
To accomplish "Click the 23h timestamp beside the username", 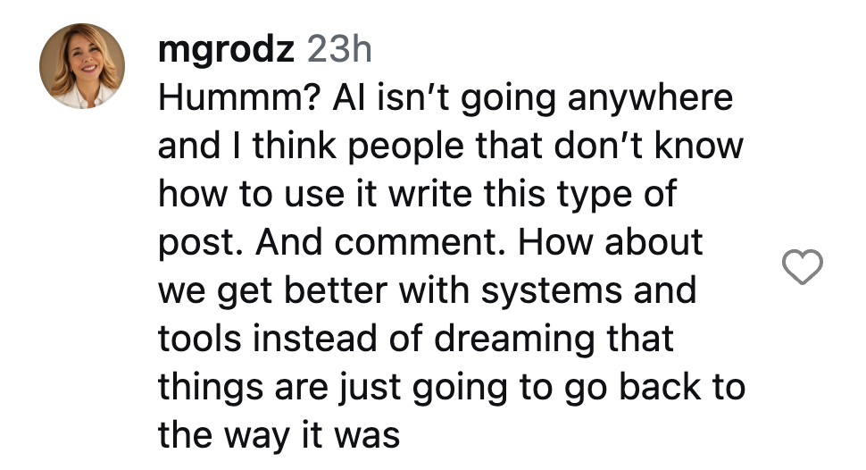I will point(339,49).
